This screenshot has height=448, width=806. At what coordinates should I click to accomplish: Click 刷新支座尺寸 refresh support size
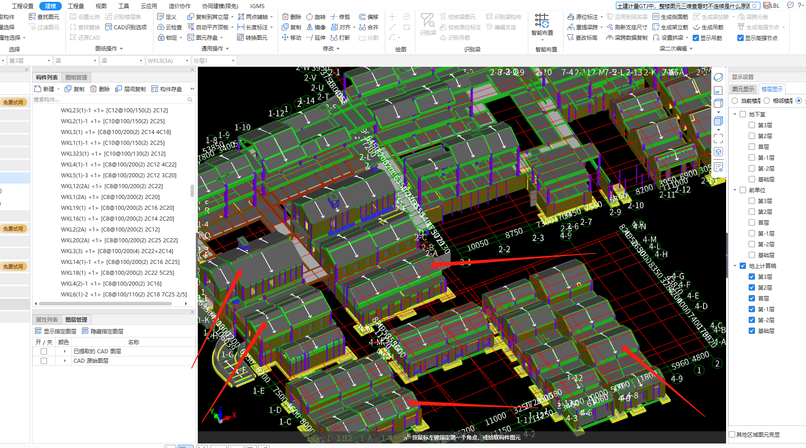click(627, 27)
